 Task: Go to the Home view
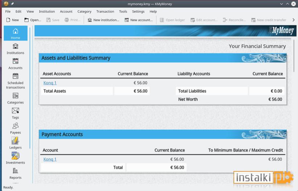[x=16, y=33]
